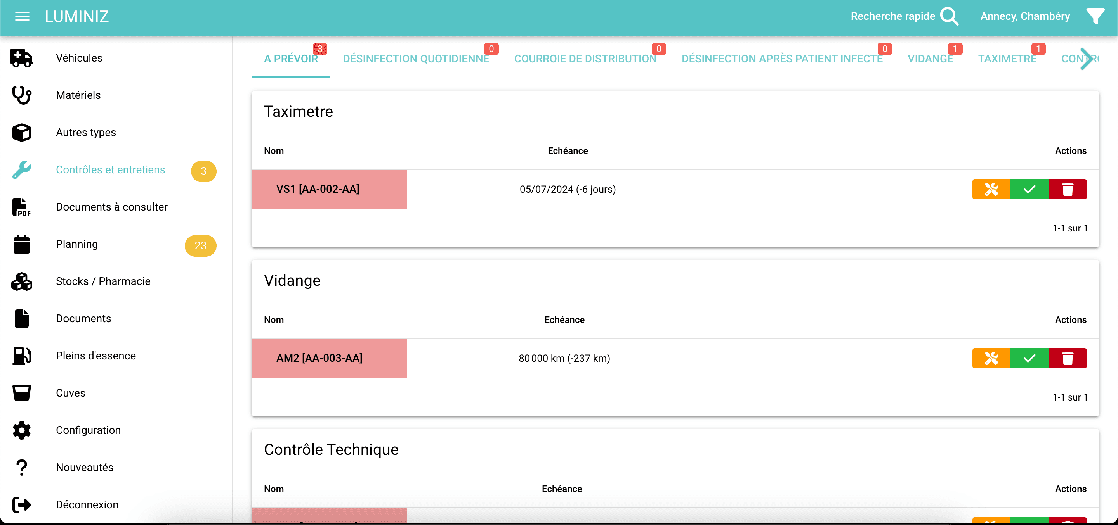Open Matériels via the stethoscope icon

click(x=21, y=95)
